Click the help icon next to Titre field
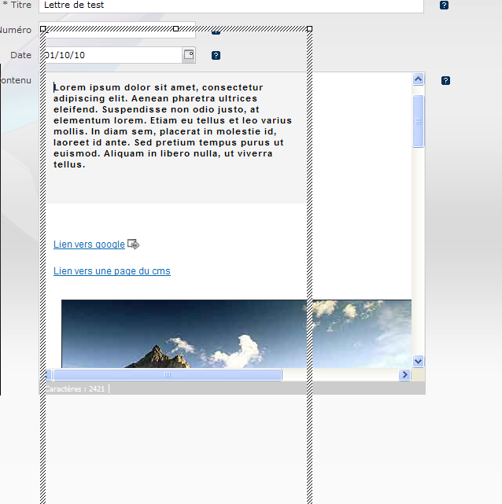This screenshot has height=504, width=502. 444,6
